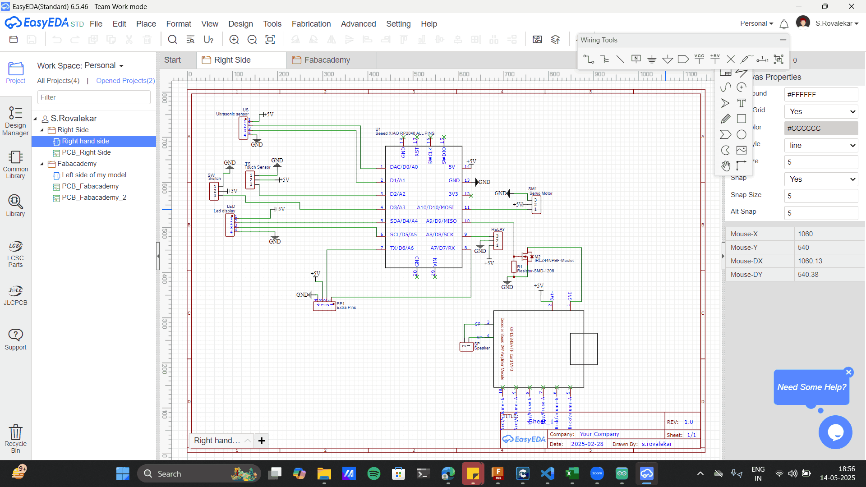Select the Rectangle drawing tool

pyautogui.click(x=742, y=119)
